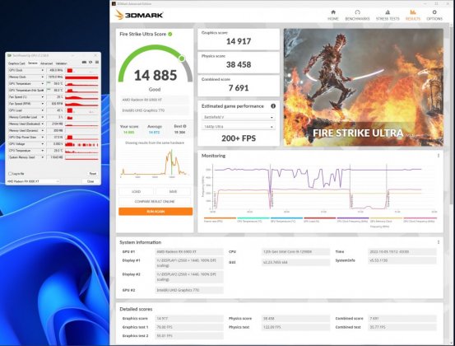Open the GPU Load sensor dropdown arrow

point(43,110)
